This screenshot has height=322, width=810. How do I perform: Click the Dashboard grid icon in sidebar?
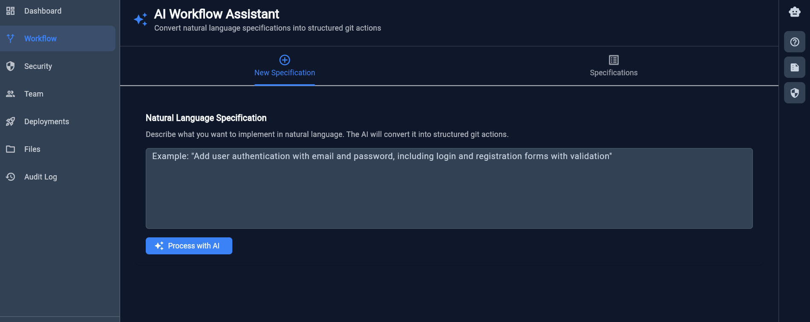[x=11, y=11]
